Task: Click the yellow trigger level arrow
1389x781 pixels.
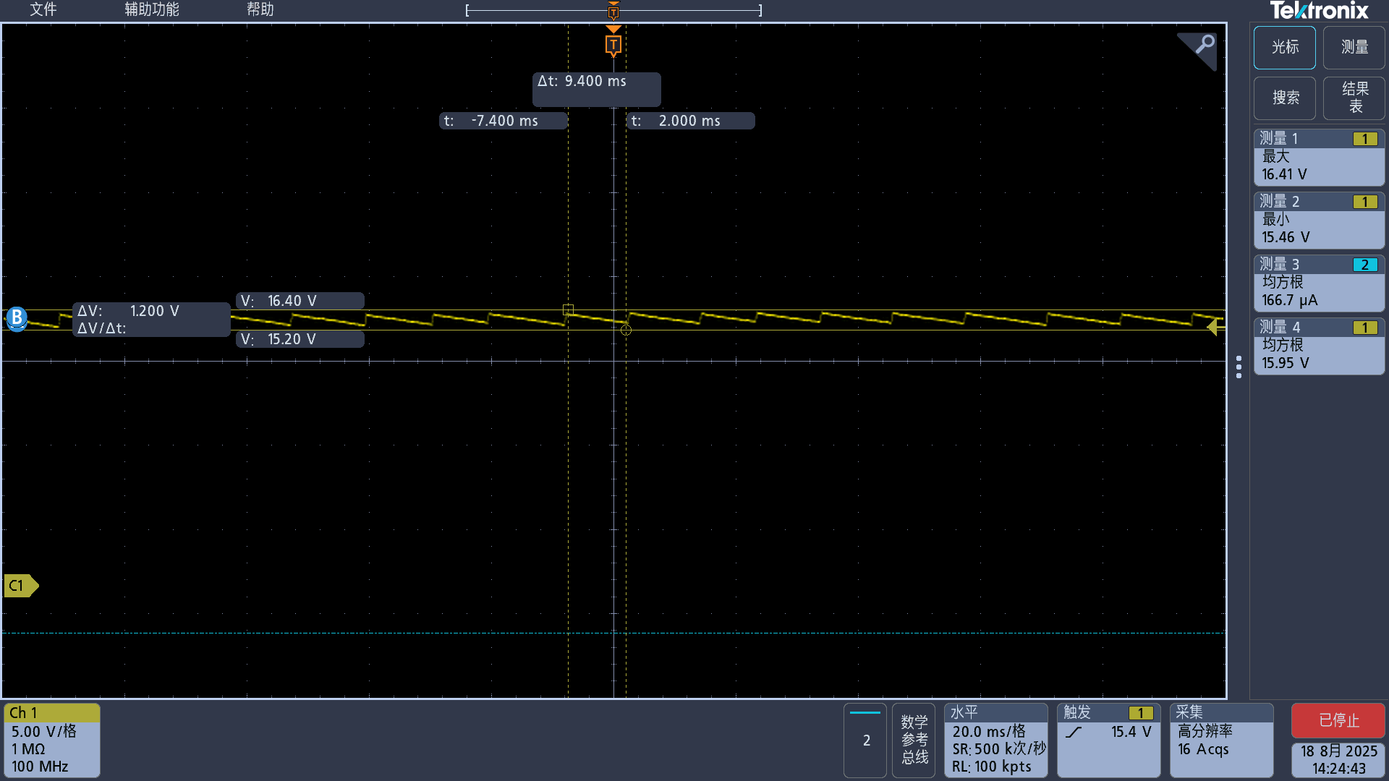Action: tap(1215, 328)
